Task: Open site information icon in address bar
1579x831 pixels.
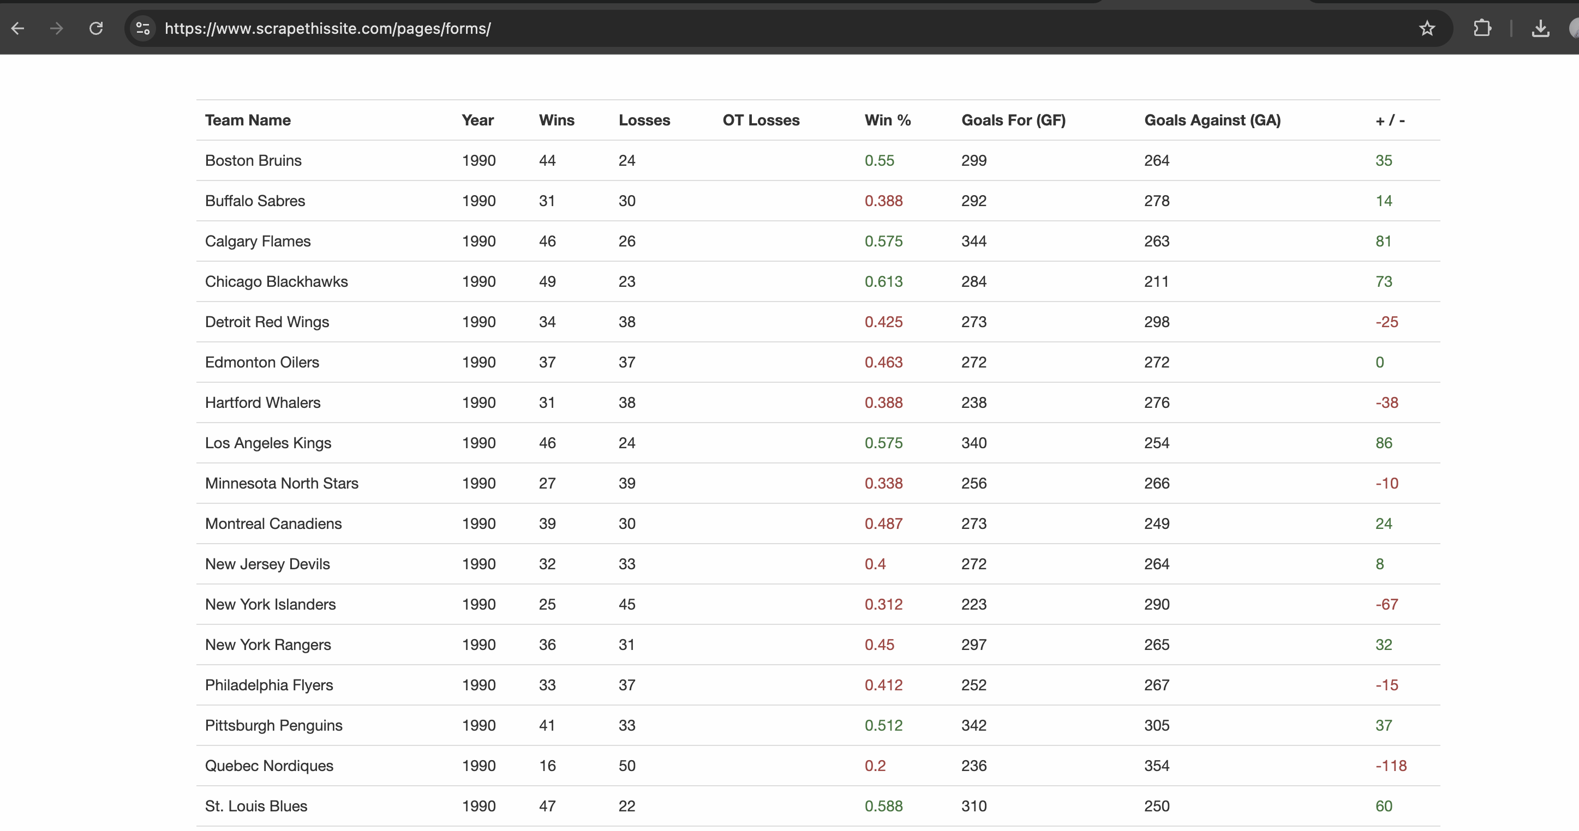Action: pyautogui.click(x=143, y=28)
